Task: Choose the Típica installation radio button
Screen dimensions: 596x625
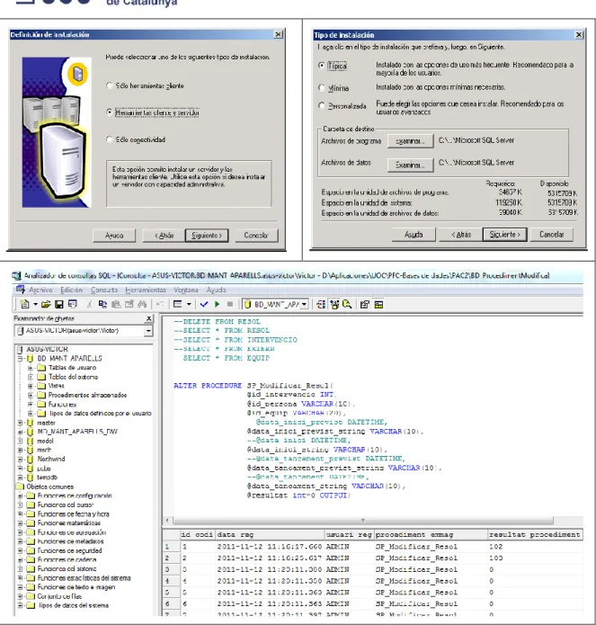Action: click(x=322, y=66)
